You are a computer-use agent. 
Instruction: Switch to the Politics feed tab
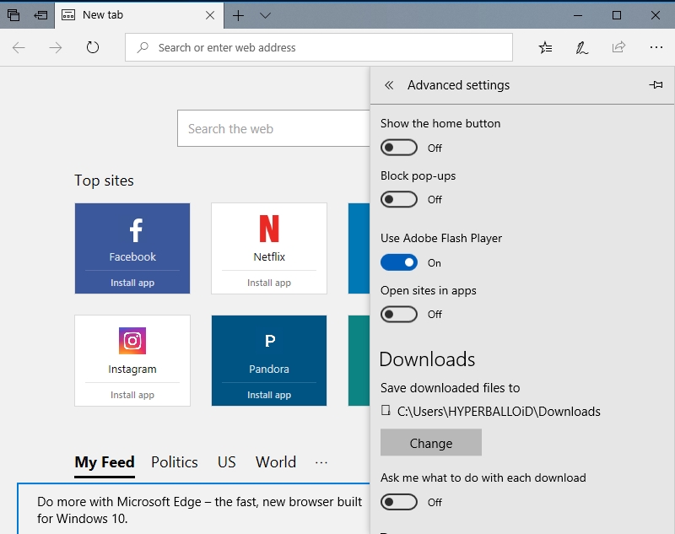click(175, 462)
